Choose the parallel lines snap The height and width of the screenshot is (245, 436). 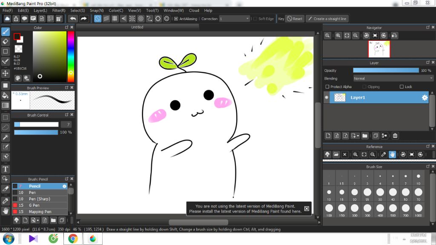pyautogui.click(x=106, y=19)
